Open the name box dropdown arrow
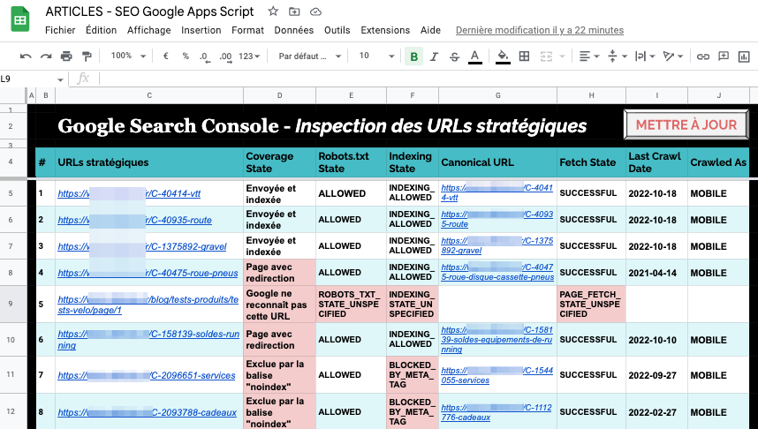758x429 pixels. [60, 79]
